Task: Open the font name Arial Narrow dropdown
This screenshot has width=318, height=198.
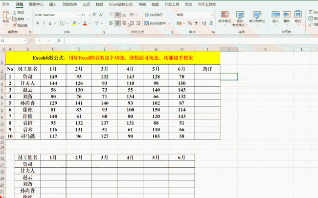Action: [78, 15]
